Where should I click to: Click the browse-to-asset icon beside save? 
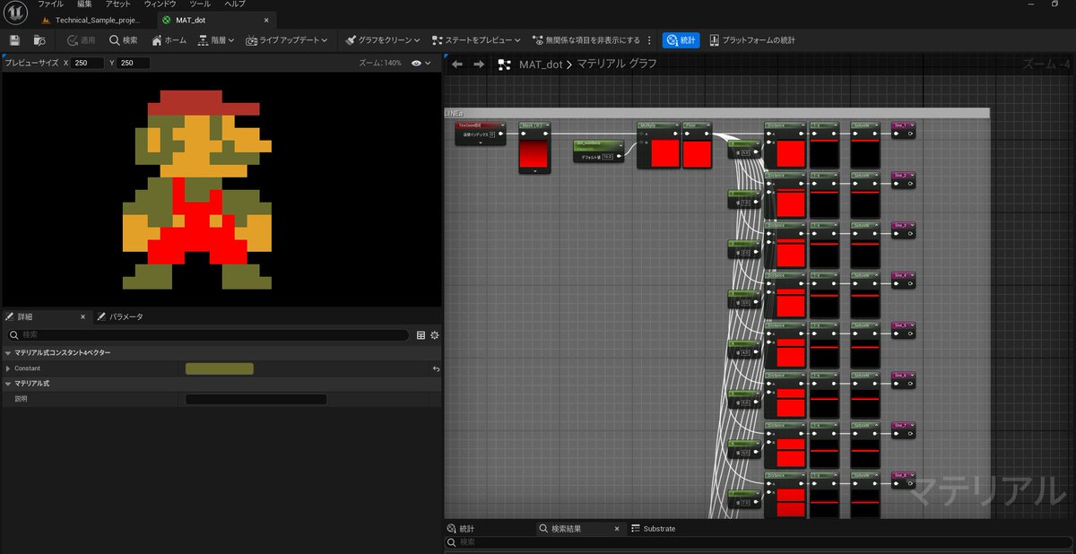click(39, 40)
